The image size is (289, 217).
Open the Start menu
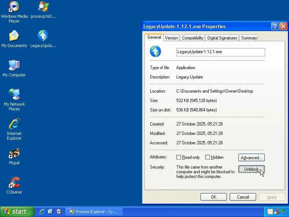click(x=17, y=212)
